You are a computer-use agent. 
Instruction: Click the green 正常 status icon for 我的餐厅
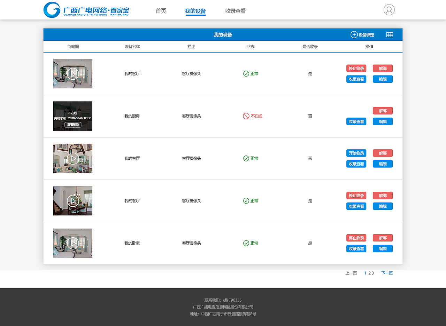246,201
